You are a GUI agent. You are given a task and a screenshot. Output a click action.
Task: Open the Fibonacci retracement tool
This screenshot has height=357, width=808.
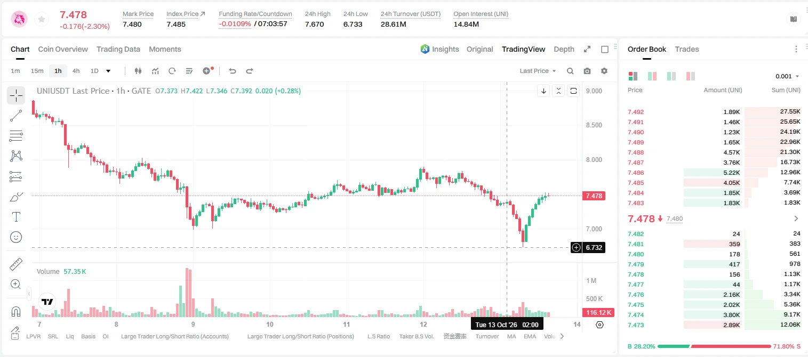pos(16,136)
